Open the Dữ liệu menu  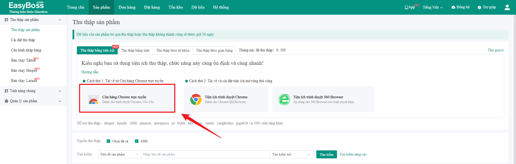tap(198, 7)
